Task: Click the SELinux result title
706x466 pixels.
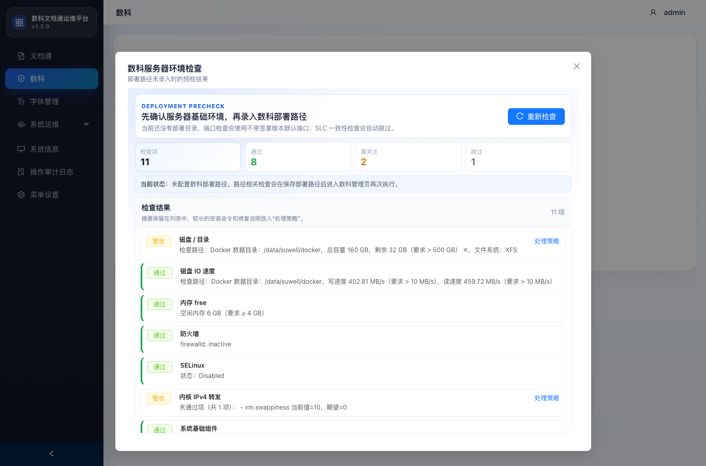Action: (x=192, y=366)
